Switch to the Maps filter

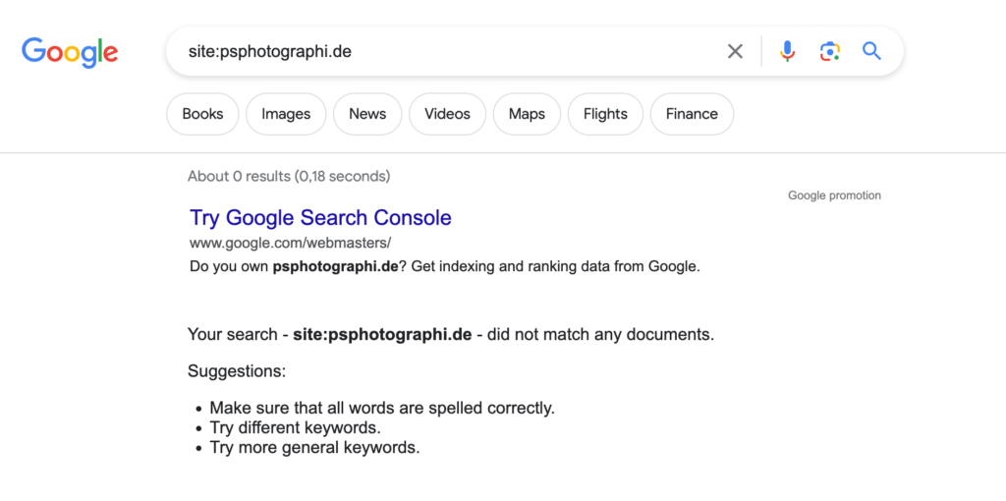click(527, 114)
